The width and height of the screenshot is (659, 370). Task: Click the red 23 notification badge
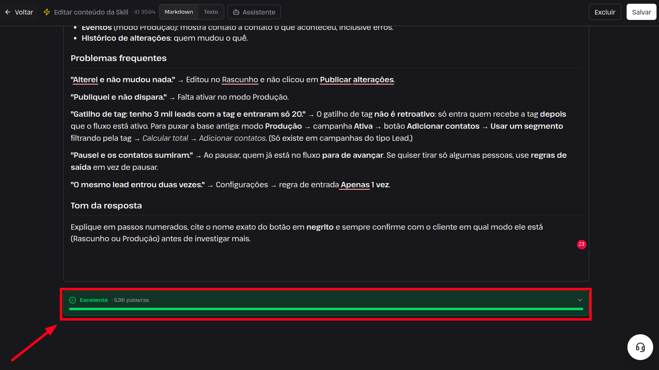[581, 244]
